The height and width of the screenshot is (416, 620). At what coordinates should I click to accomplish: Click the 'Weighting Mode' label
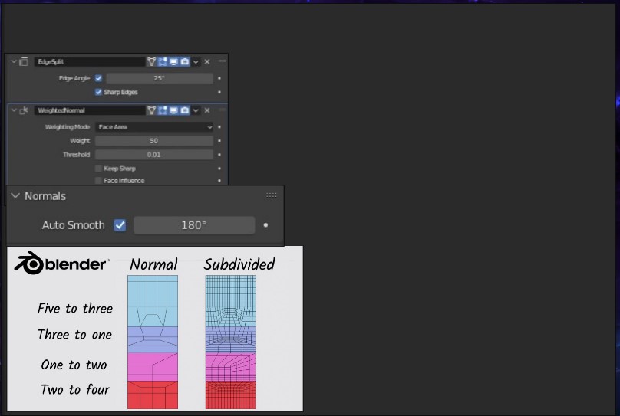coord(68,127)
